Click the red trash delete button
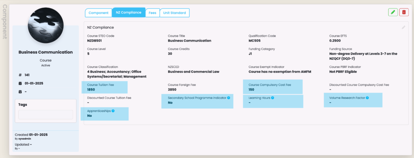The height and width of the screenshot is (158, 414). [x=404, y=12]
